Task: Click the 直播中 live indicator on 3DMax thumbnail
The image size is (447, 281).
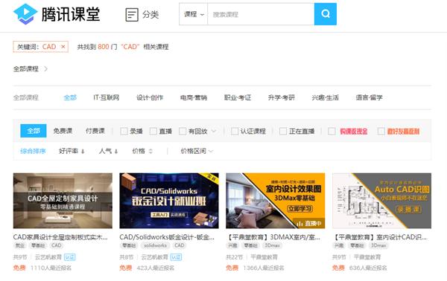Action: click(308, 224)
